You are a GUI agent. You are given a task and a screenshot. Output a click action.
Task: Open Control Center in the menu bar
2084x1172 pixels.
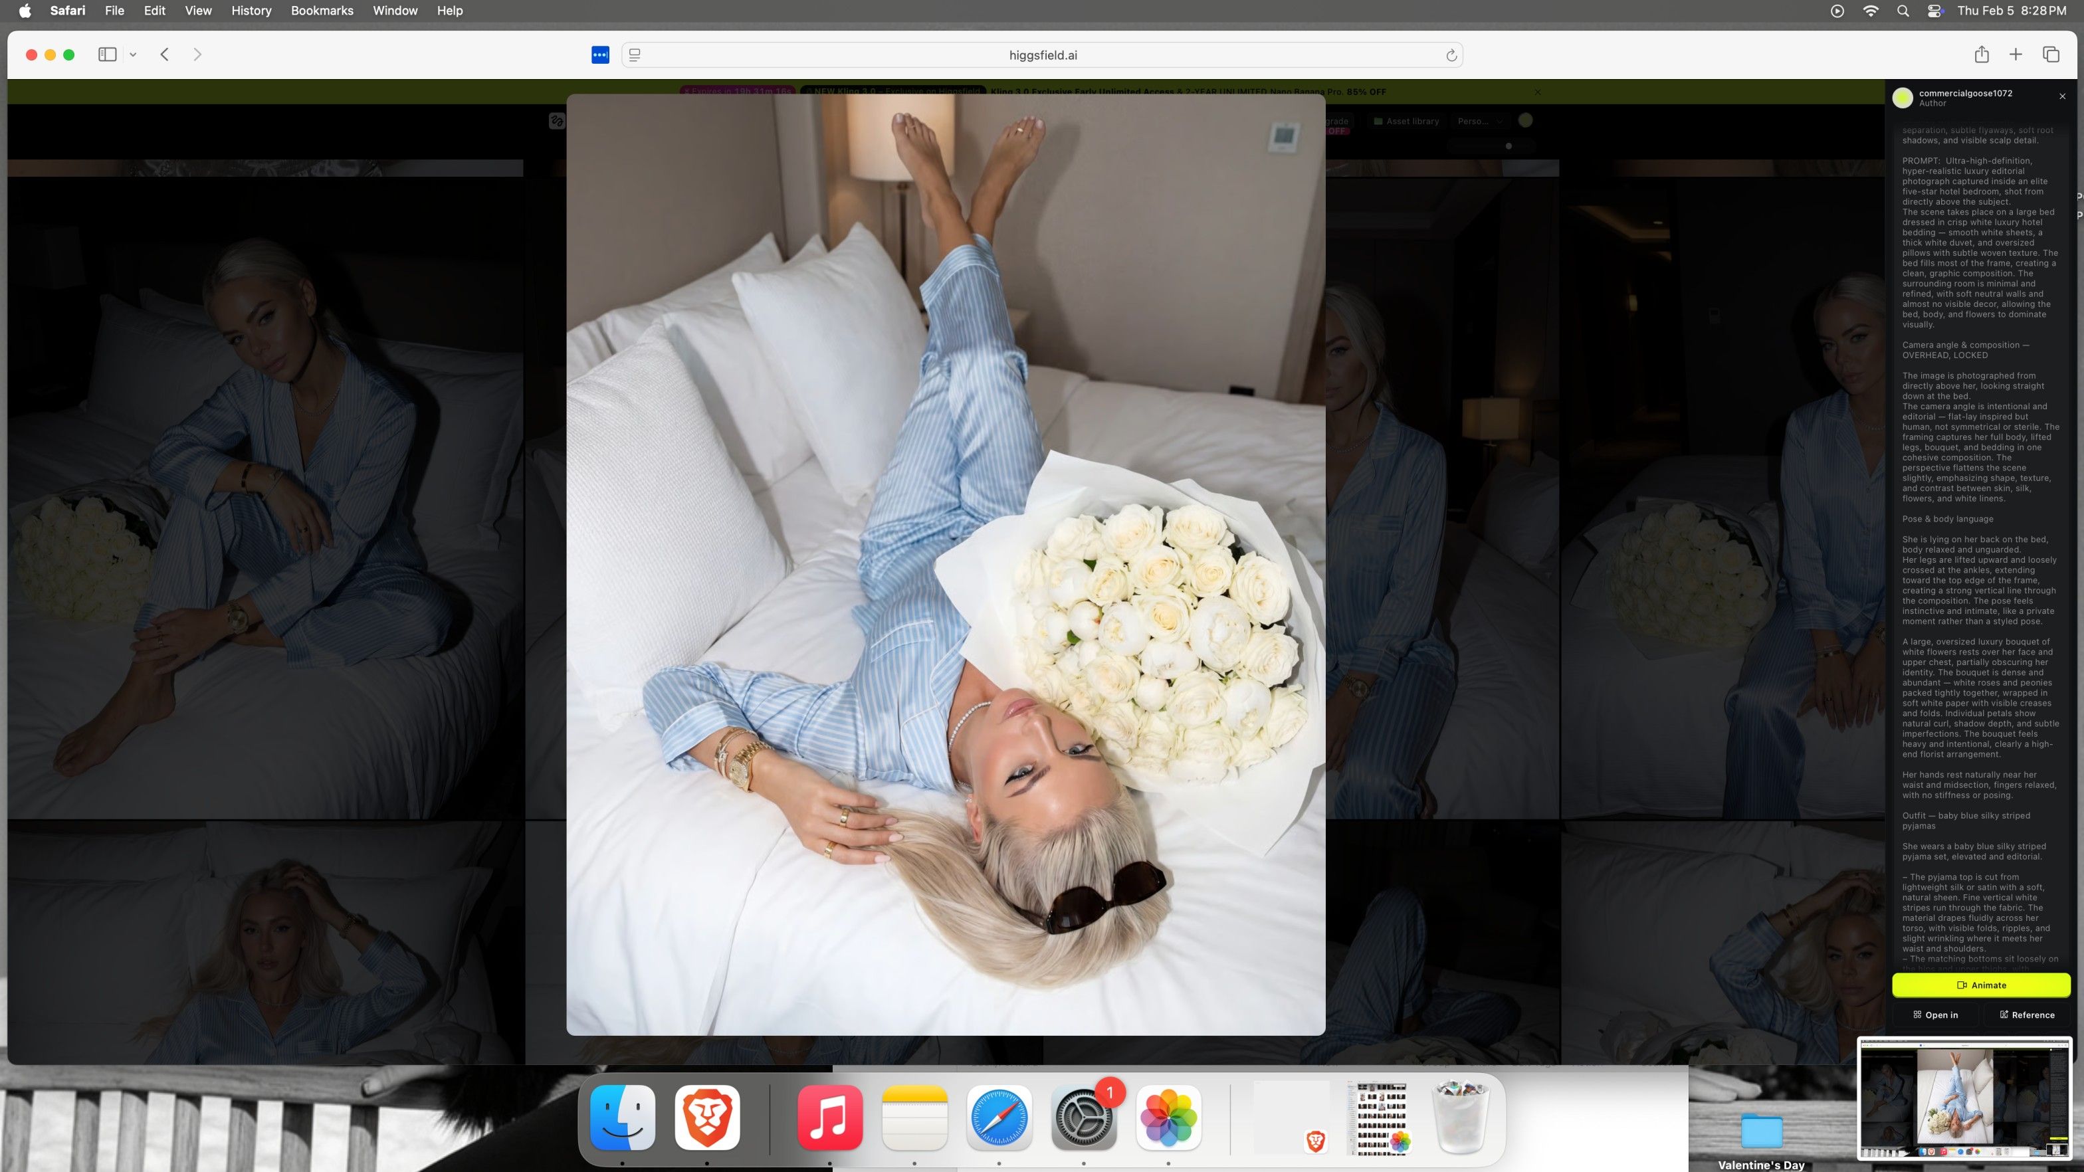pyautogui.click(x=1934, y=11)
